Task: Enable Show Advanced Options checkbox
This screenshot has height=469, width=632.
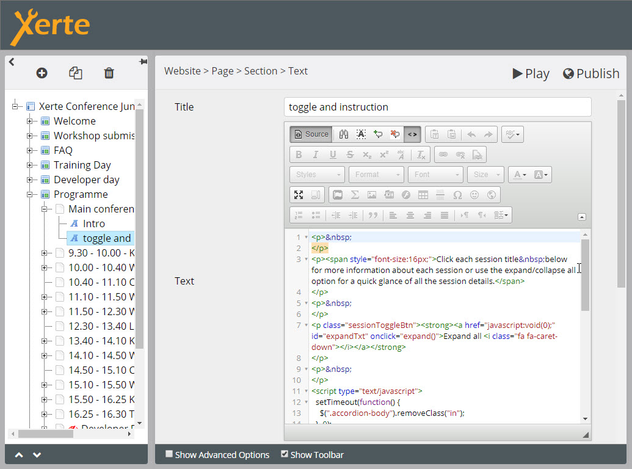Action: pos(169,454)
